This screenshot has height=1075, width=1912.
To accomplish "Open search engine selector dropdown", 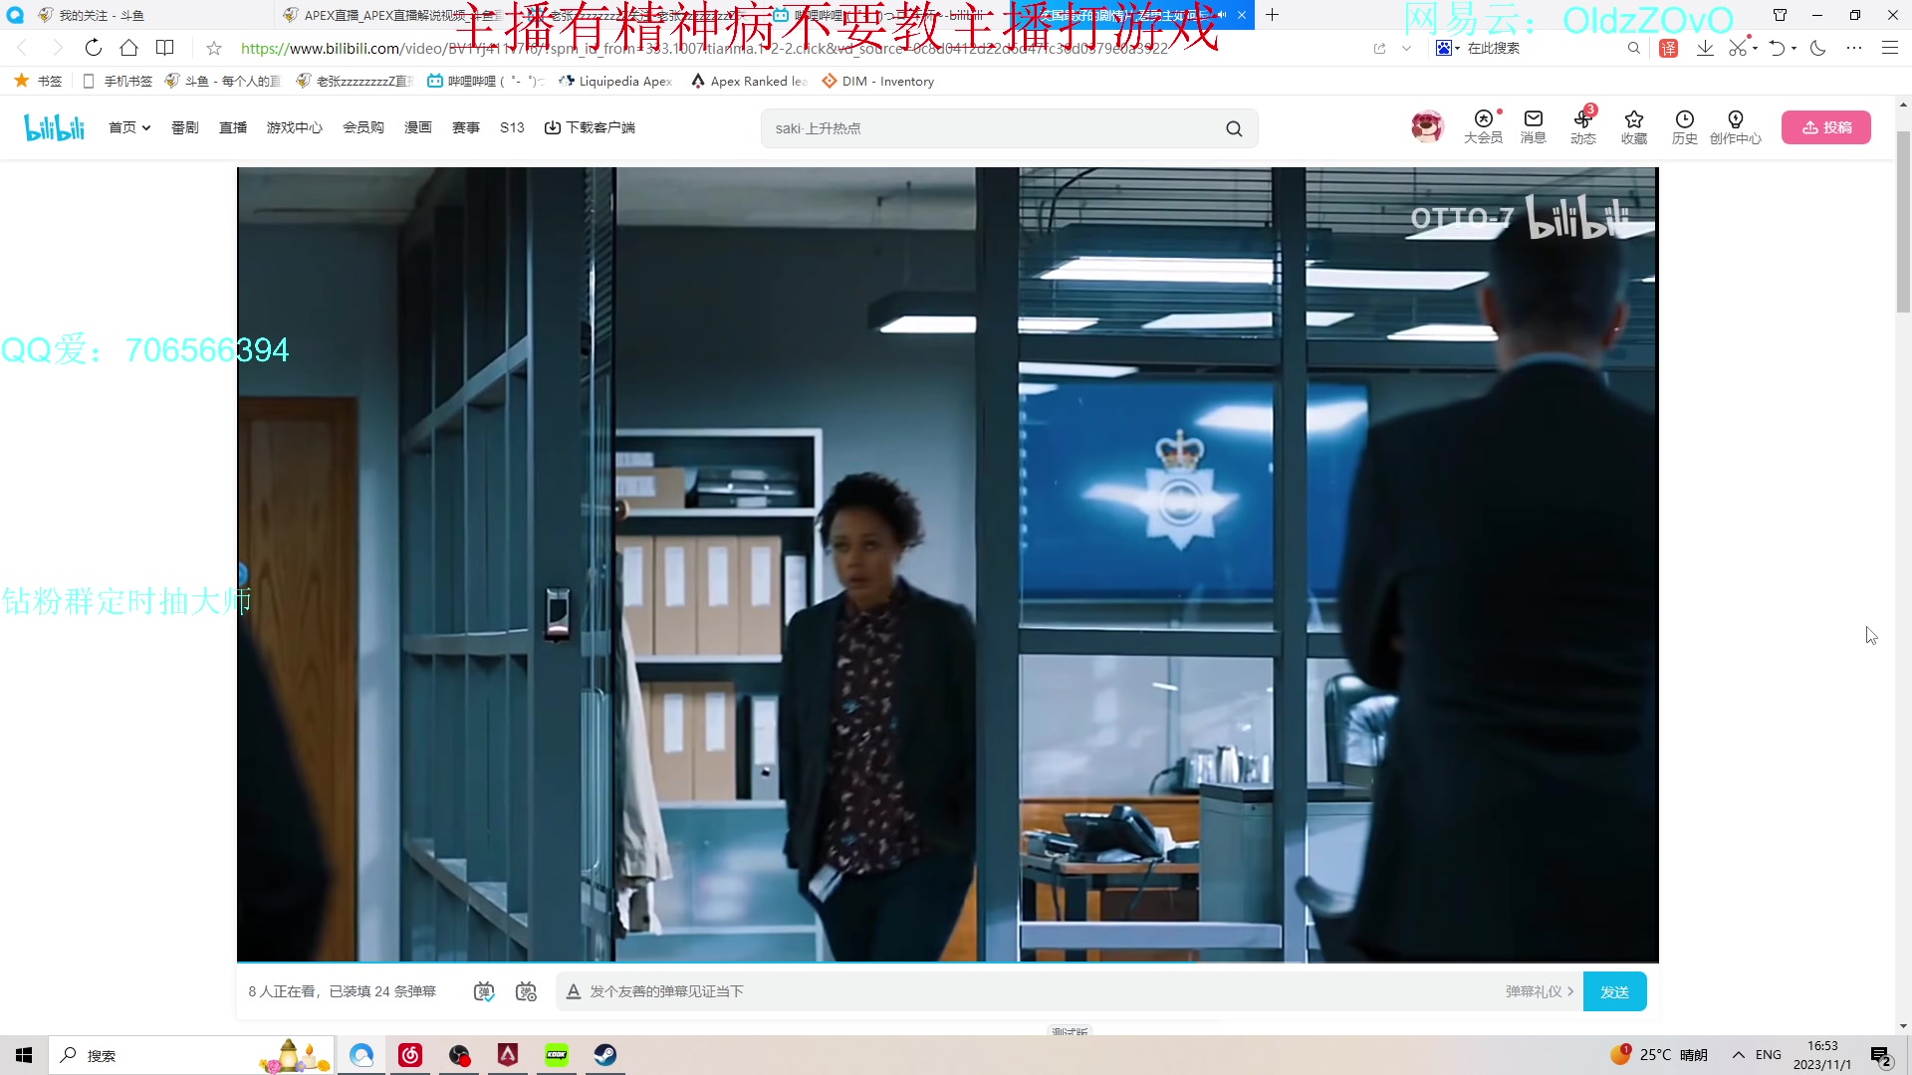I will click(x=1448, y=48).
